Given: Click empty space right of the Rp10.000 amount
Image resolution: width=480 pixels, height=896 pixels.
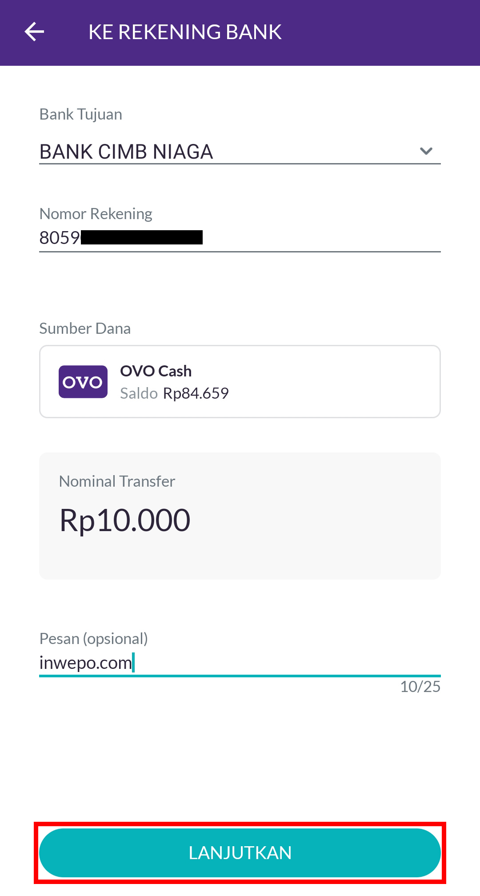Looking at the screenshot, I should [320, 520].
